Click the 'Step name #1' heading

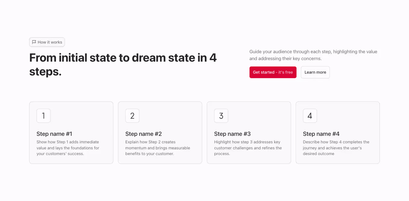pyautogui.click(x=54, y=134)
